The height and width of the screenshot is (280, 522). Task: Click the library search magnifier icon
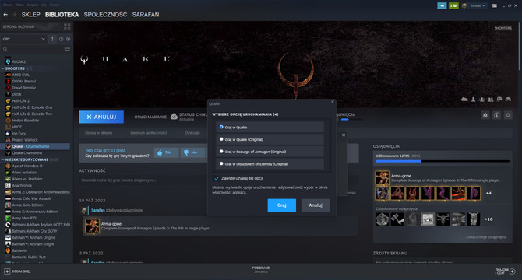5,49
